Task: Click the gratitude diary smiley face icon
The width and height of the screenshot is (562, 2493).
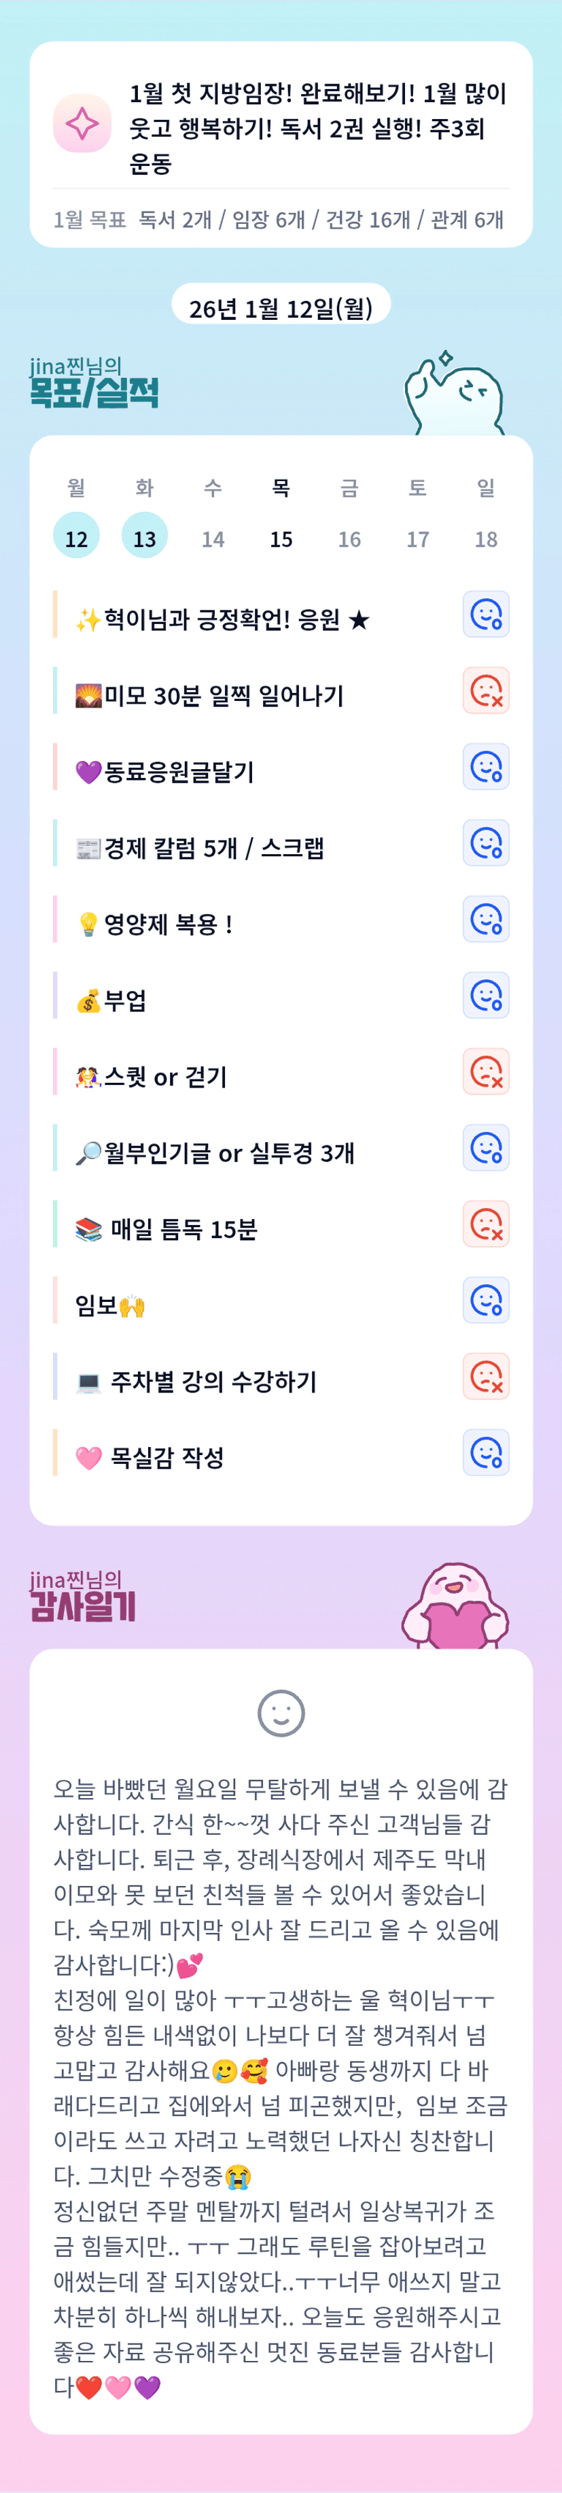Action: [x=281, y=1713]
